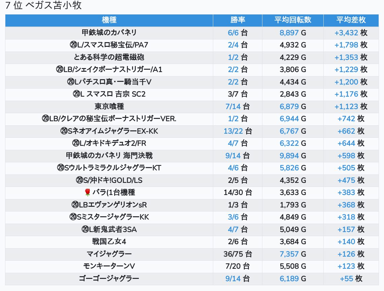Select the マイジャグラー row name
Screen dimensions: 384x291
[x=109, y=254]
